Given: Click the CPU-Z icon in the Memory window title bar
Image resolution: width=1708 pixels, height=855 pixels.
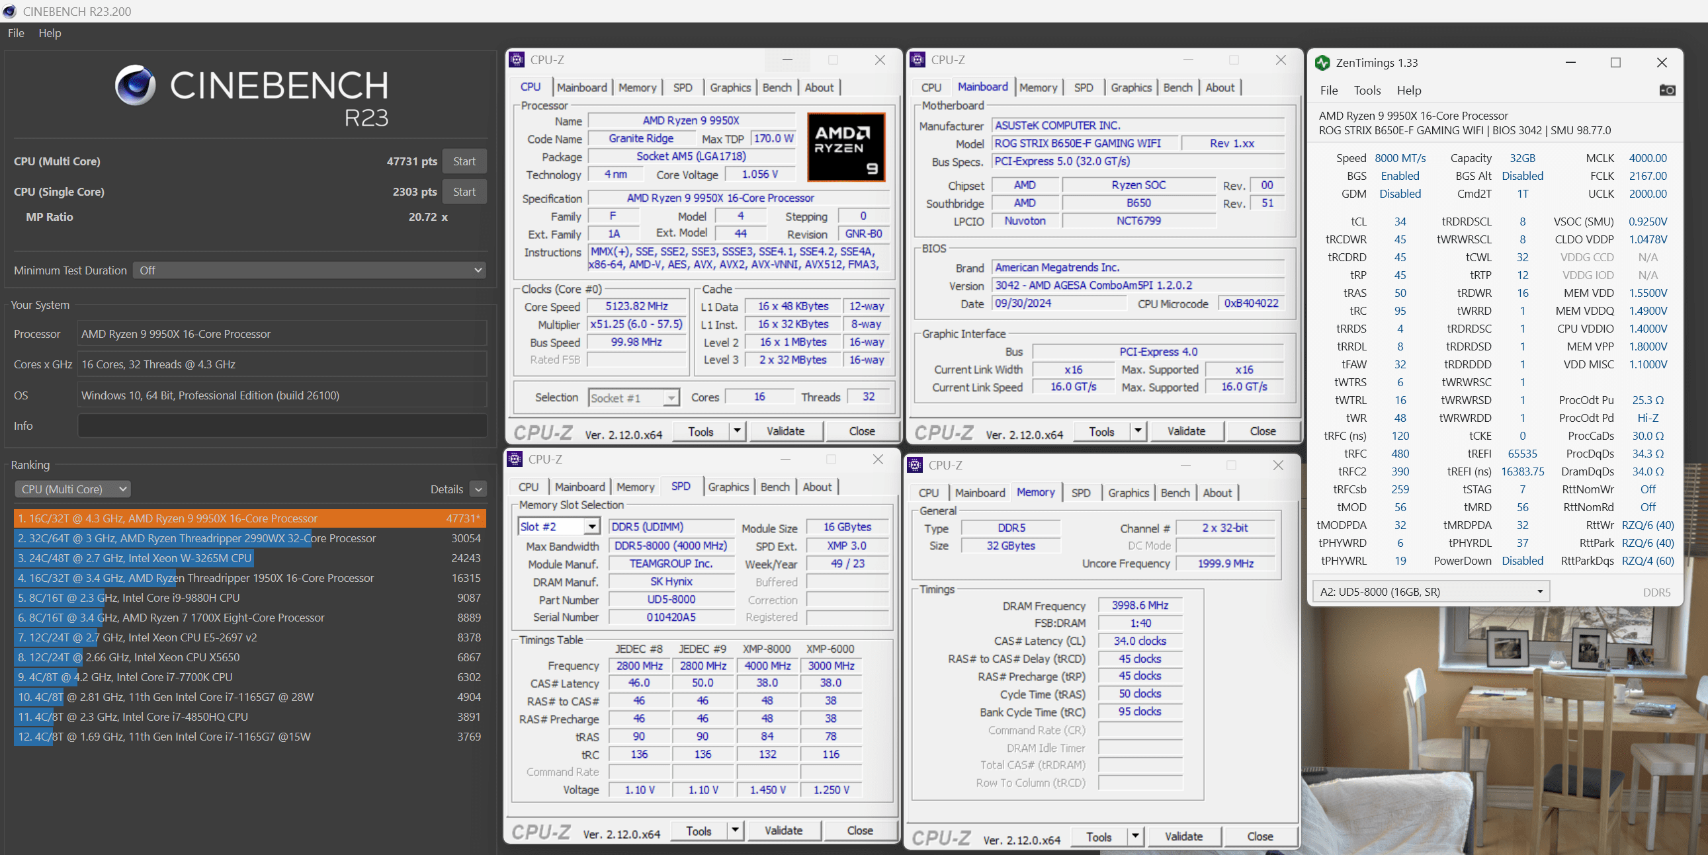Looking at the screenshot, I should (915, 466).
